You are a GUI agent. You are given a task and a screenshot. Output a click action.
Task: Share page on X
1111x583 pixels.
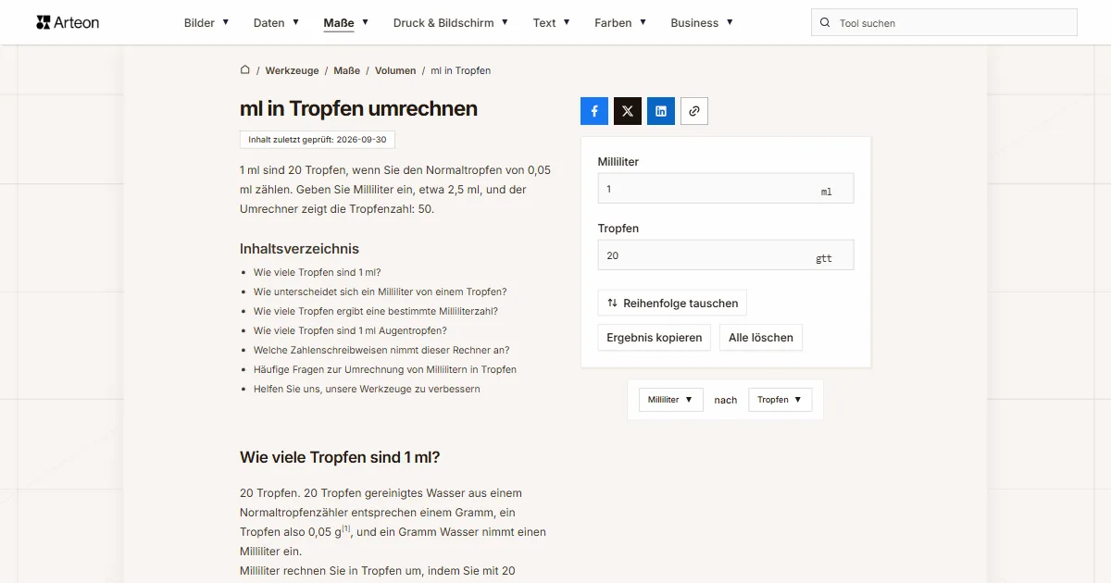click(x=628, y=111)
